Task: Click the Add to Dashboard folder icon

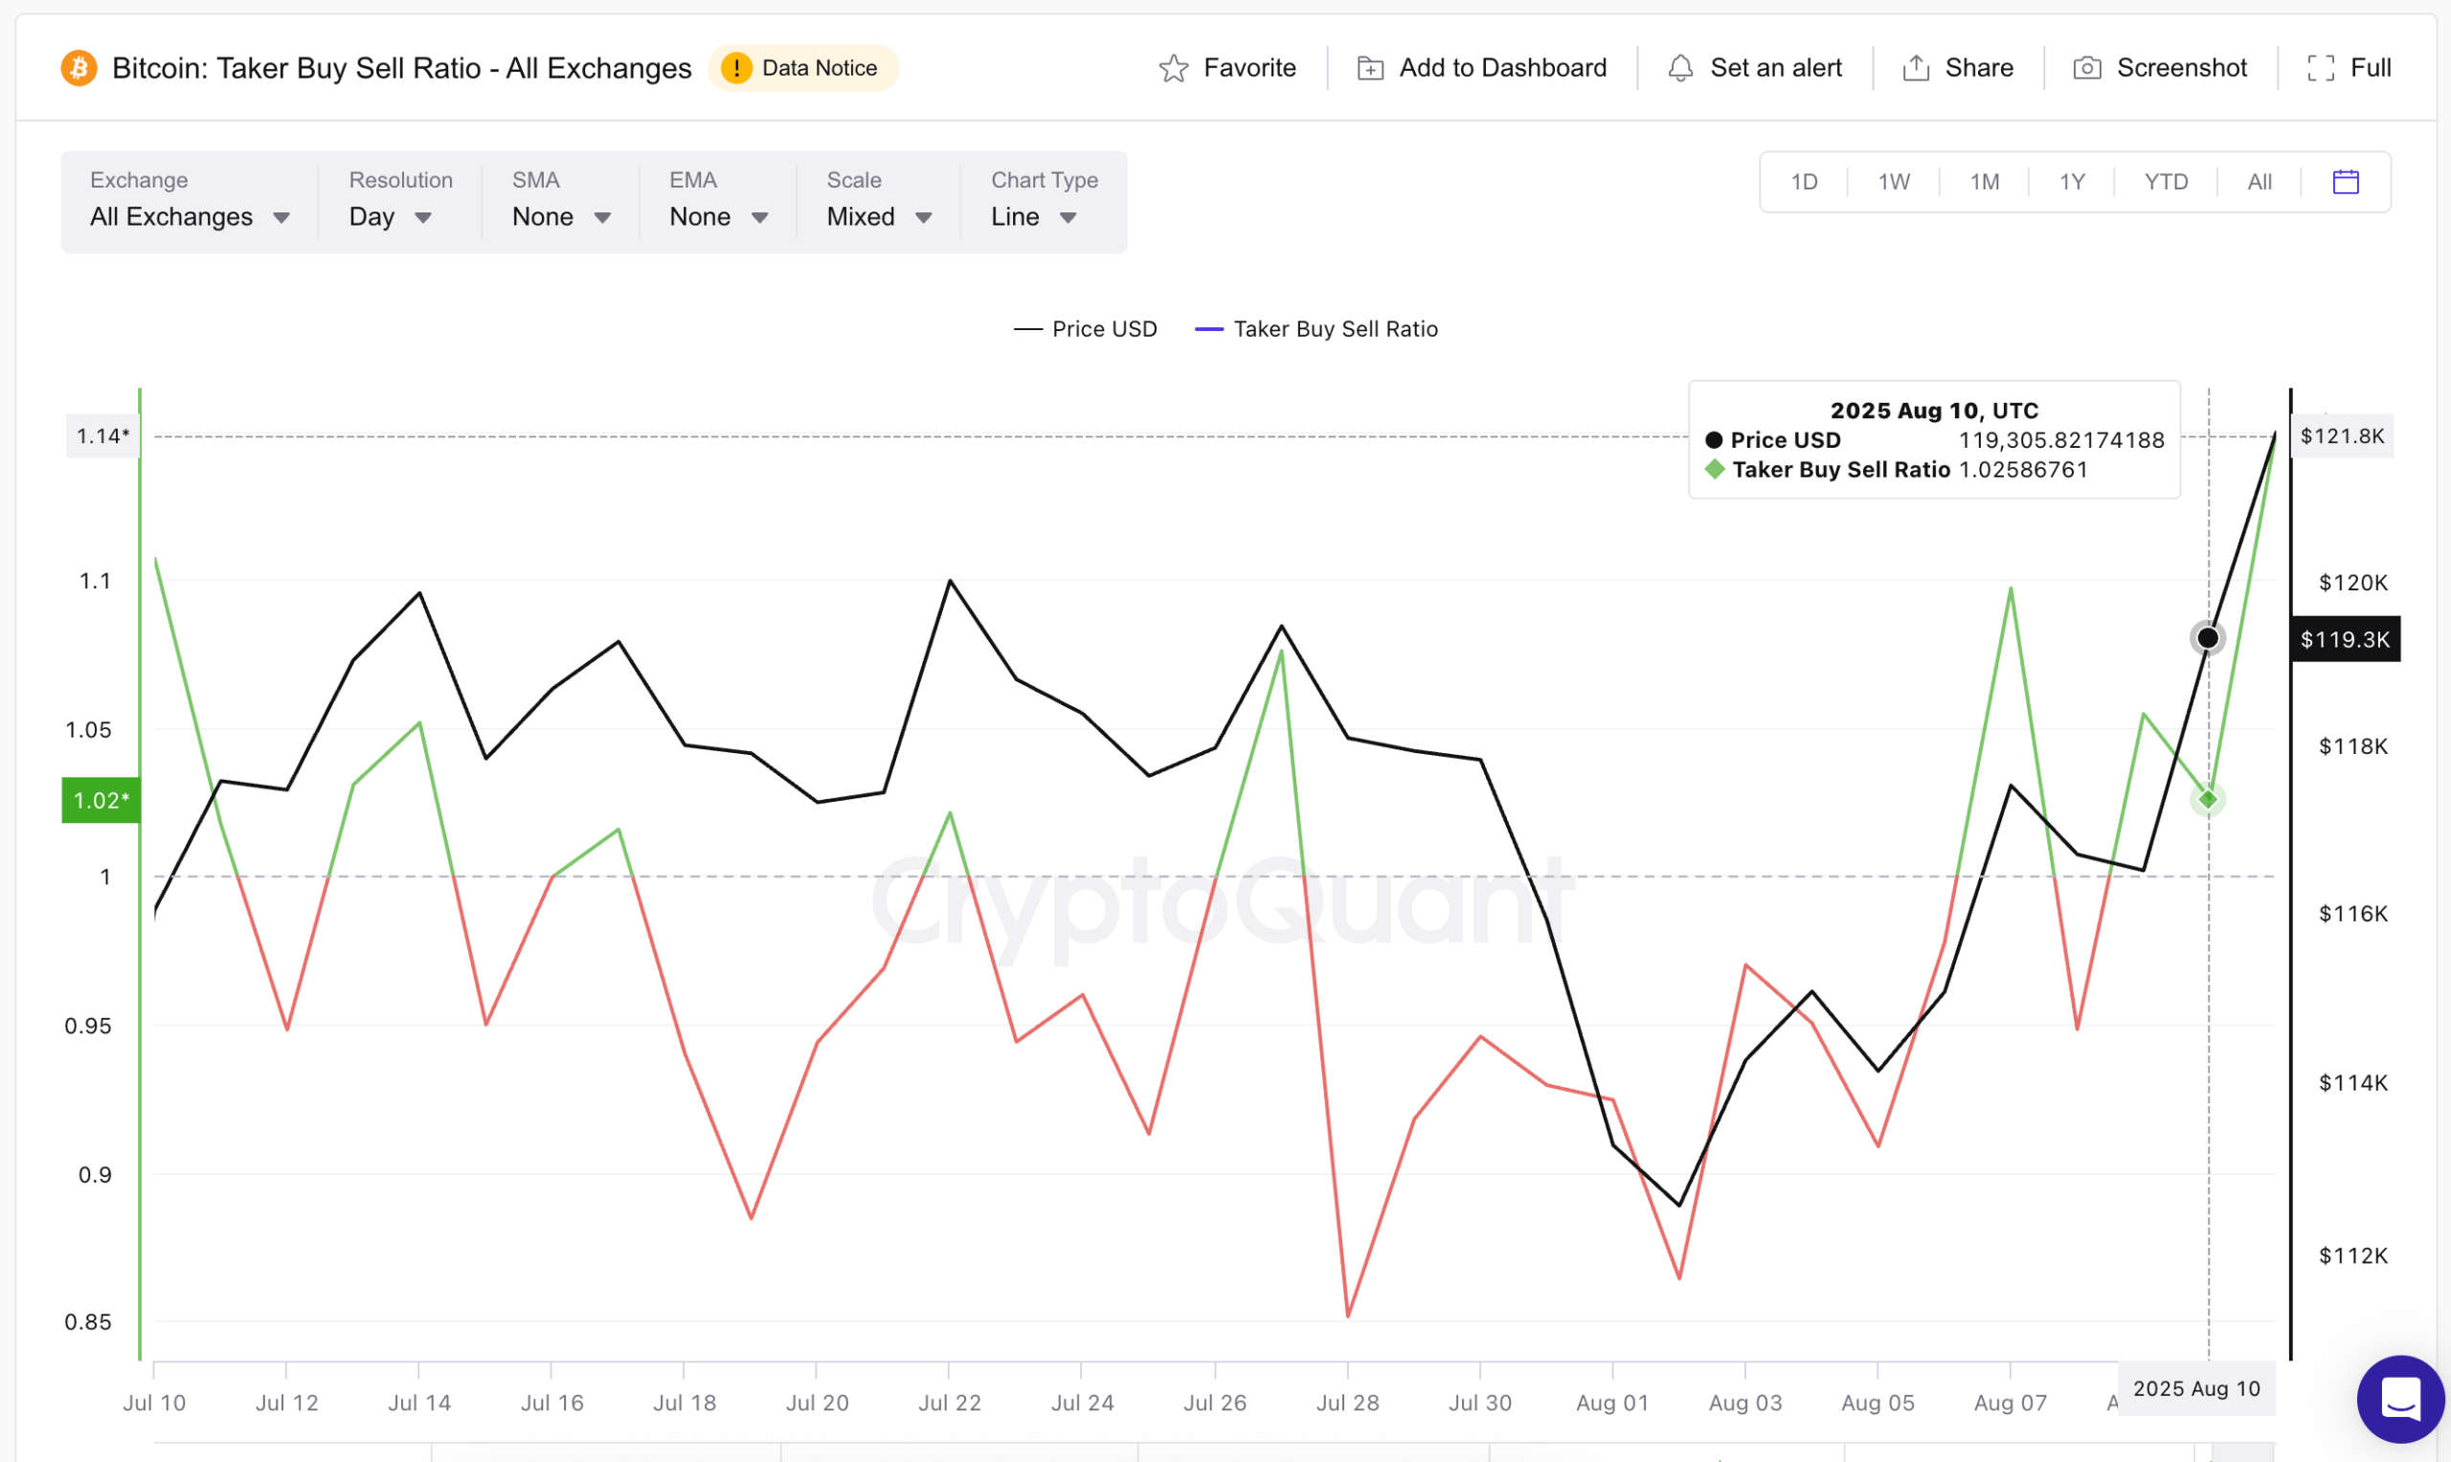Action: point(1370,68)
